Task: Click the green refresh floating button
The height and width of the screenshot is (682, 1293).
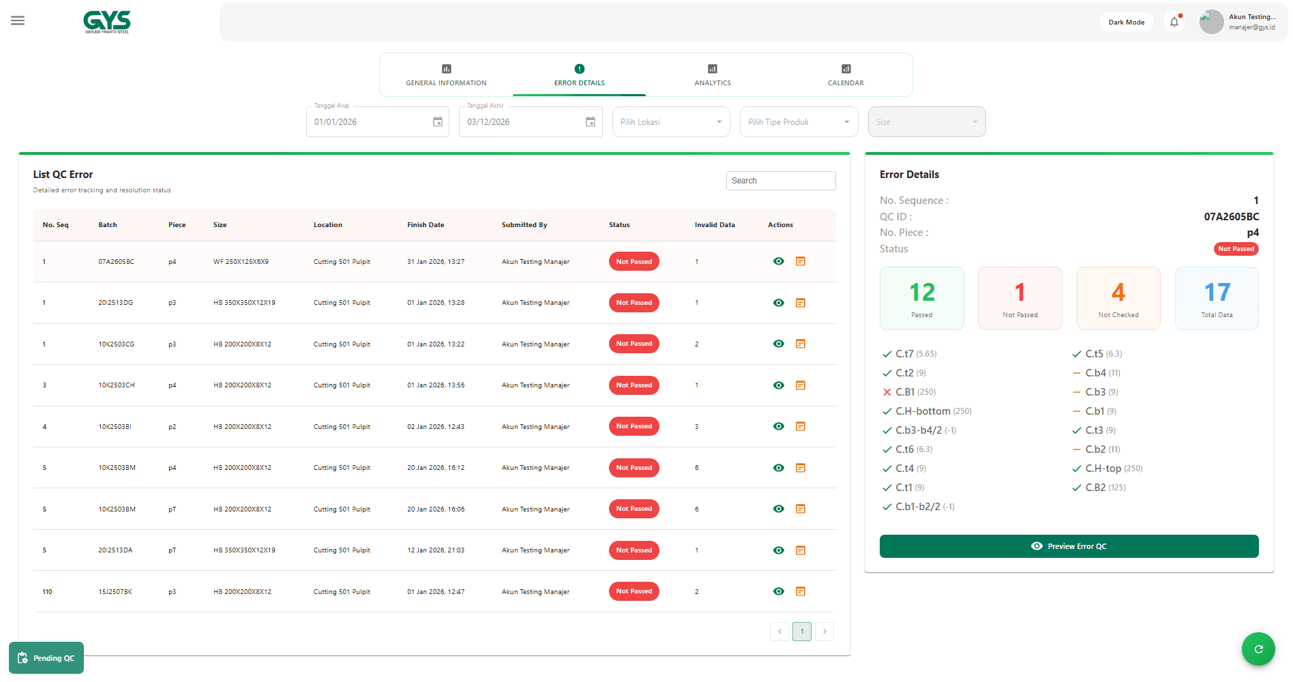Action: pos(1258,649)
